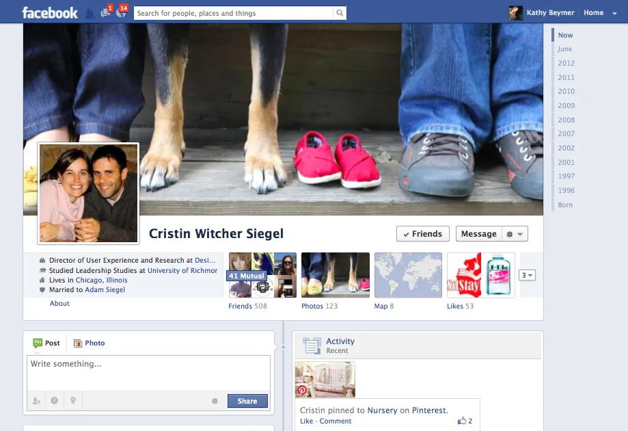Click the add location pin icon
This screenshot has height=431, width=628.
72,401
